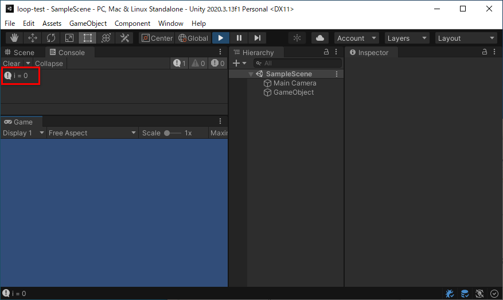This screenshot has width=503, height=300.
Task: Toggle Console Collapse mode
Action: coord(49,64)
